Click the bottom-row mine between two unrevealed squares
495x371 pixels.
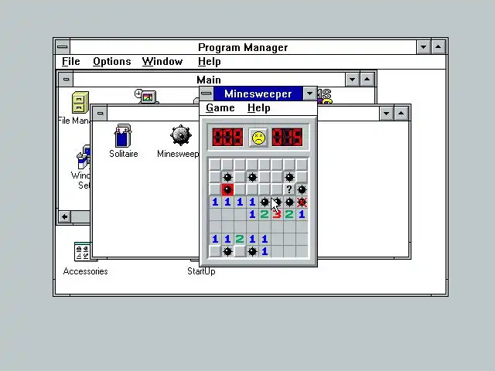click(227, 251)
